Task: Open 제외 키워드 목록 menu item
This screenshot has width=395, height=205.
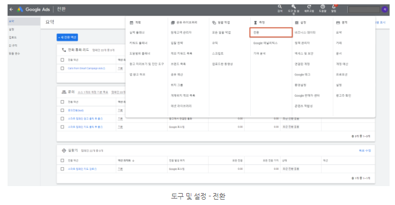Action: coord(182,54)
